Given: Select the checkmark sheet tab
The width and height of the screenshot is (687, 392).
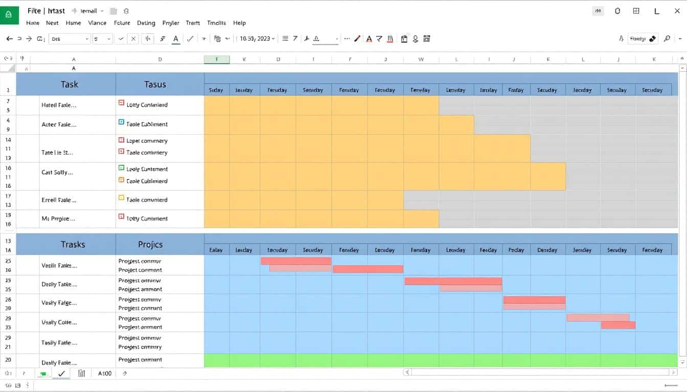Looking at the screenshot, I should click(61, 373).
